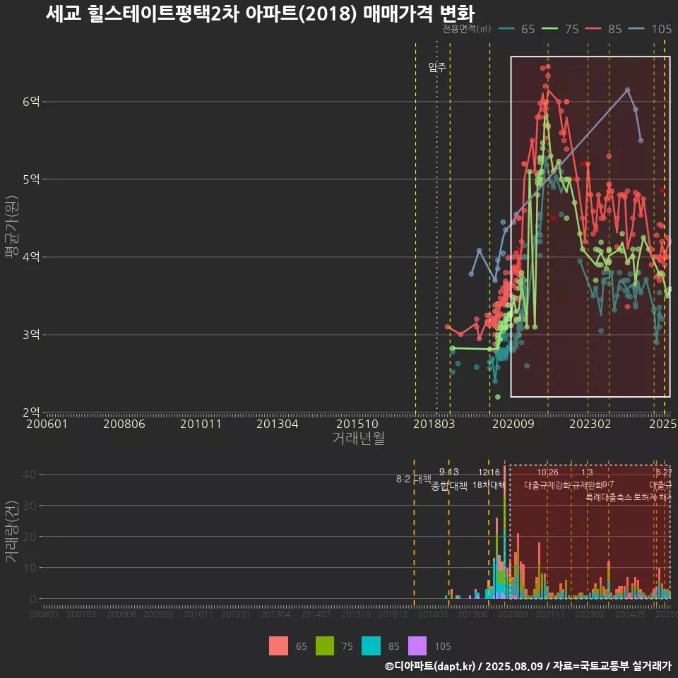
Task: Click the red 65 swatch in volume legend
Action: click(x=278, y=646)
